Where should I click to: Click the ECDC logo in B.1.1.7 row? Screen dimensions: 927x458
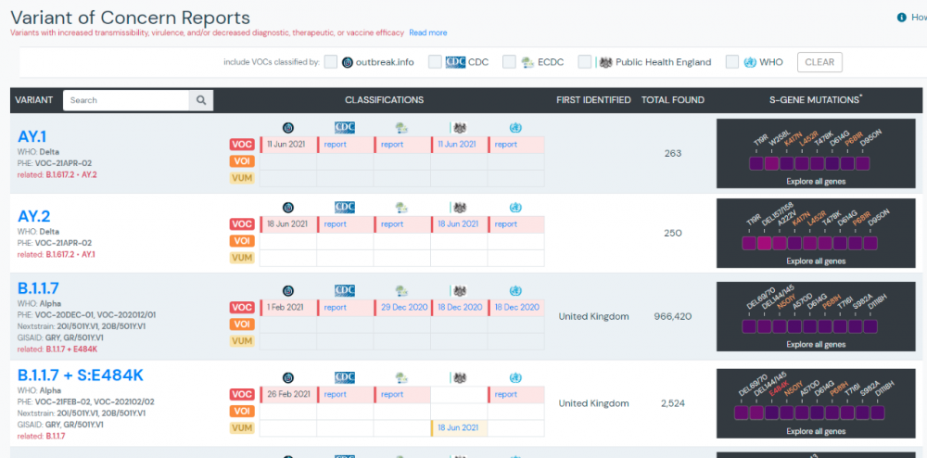(401, 290)
